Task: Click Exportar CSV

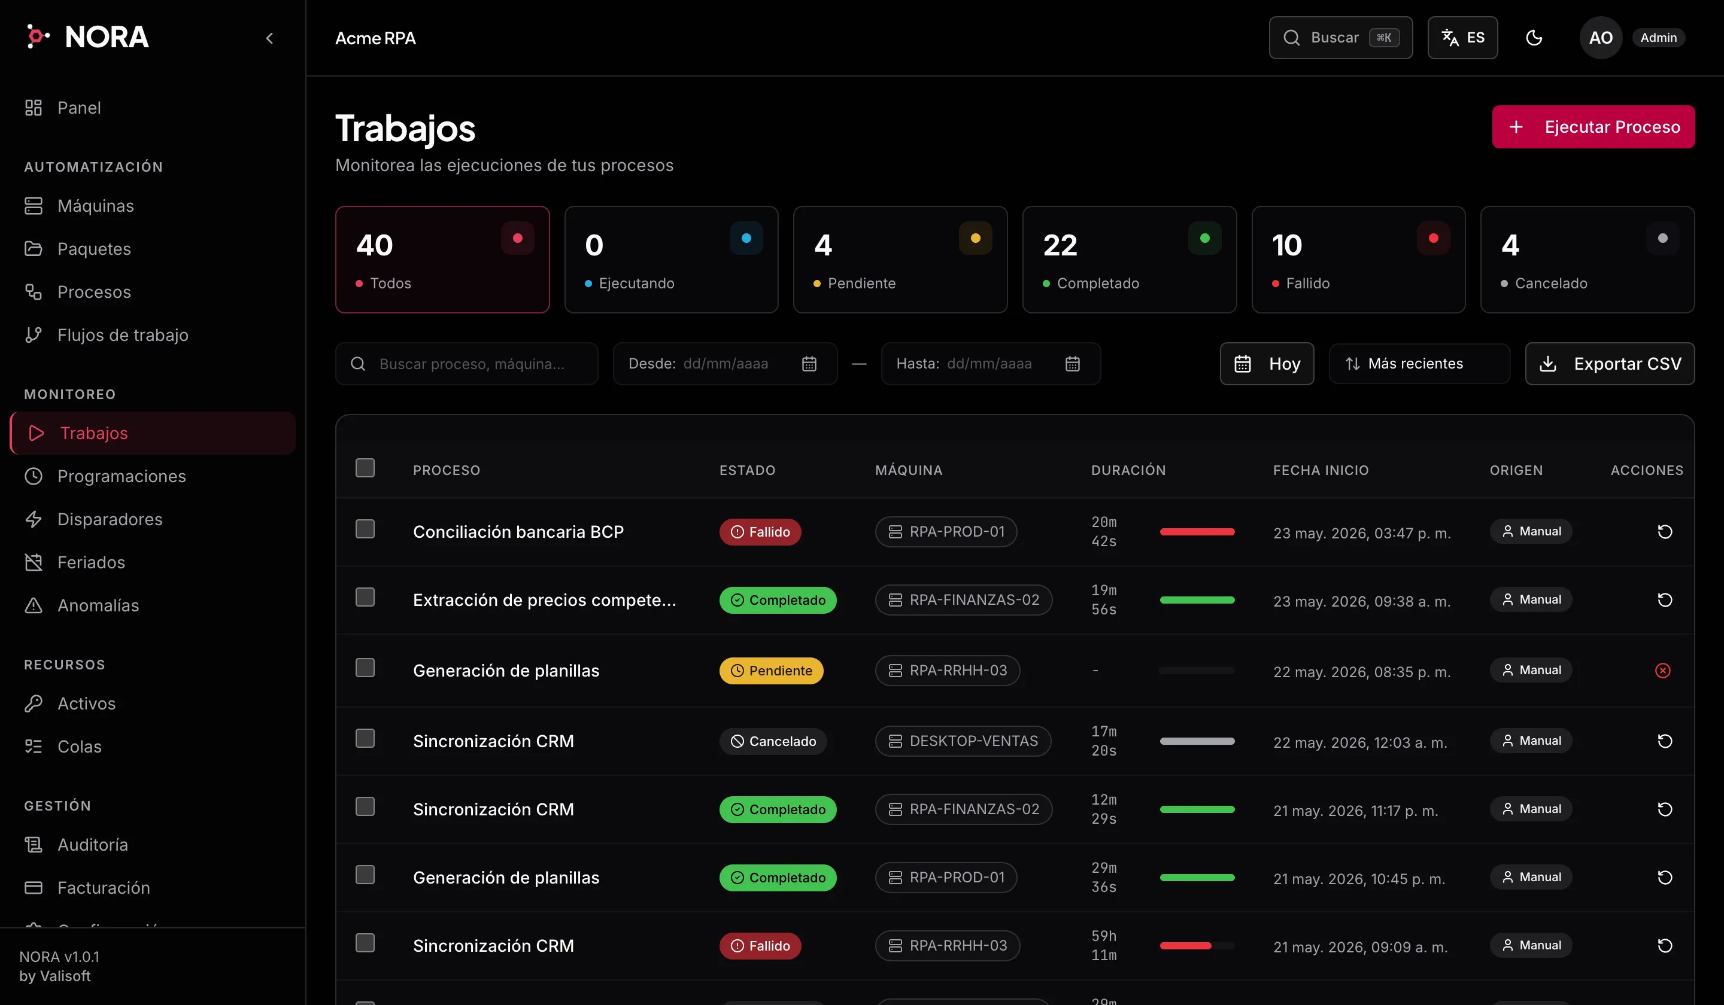Action: 1609,364
